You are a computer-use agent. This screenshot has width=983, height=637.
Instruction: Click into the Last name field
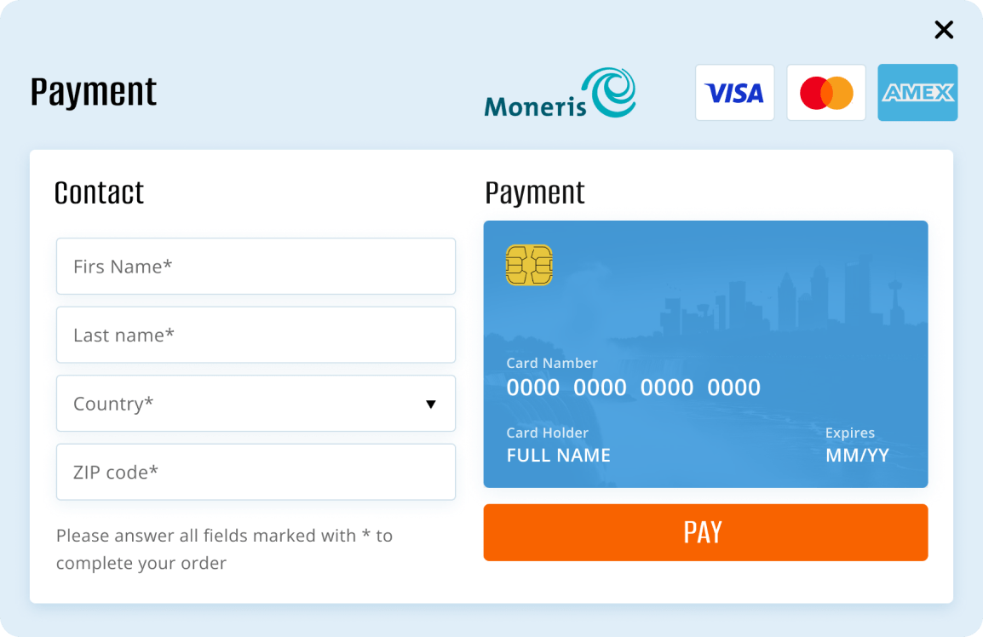click(x=256, y=335)
